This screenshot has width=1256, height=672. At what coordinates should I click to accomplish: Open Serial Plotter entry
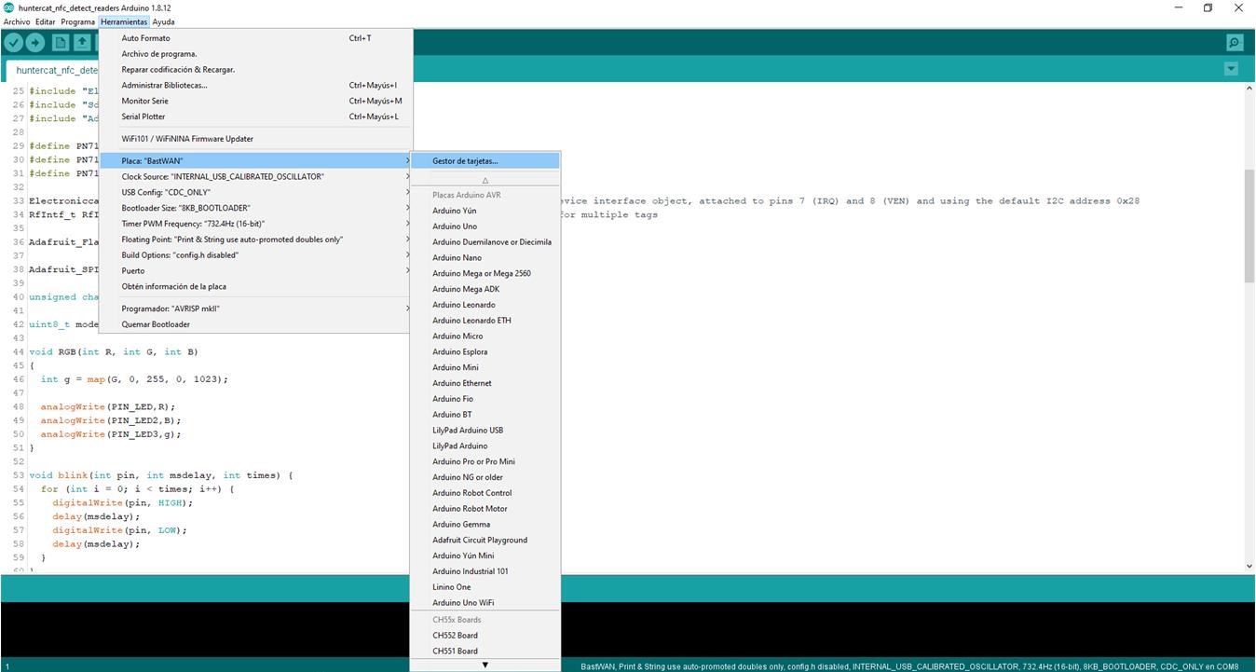tap(255, 117)
